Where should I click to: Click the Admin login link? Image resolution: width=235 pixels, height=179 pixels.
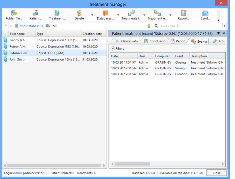[18, 173]
